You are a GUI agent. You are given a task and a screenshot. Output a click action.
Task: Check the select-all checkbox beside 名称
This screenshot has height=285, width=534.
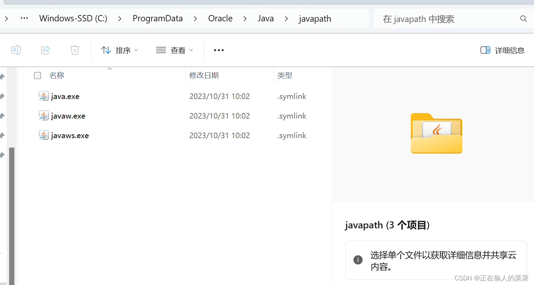37,76
